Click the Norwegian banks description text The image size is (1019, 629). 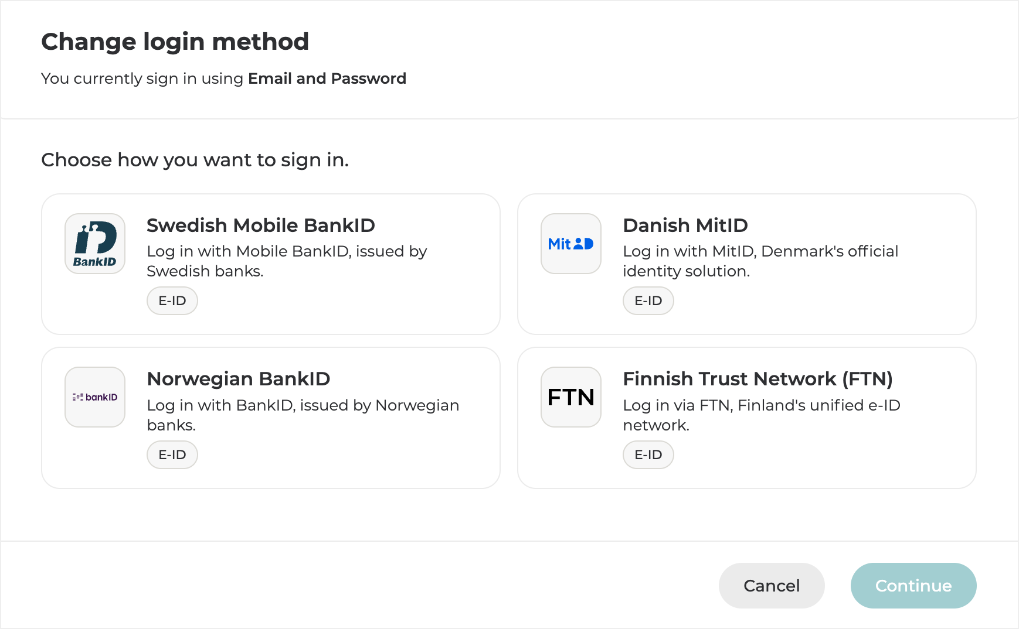point(303,415)
